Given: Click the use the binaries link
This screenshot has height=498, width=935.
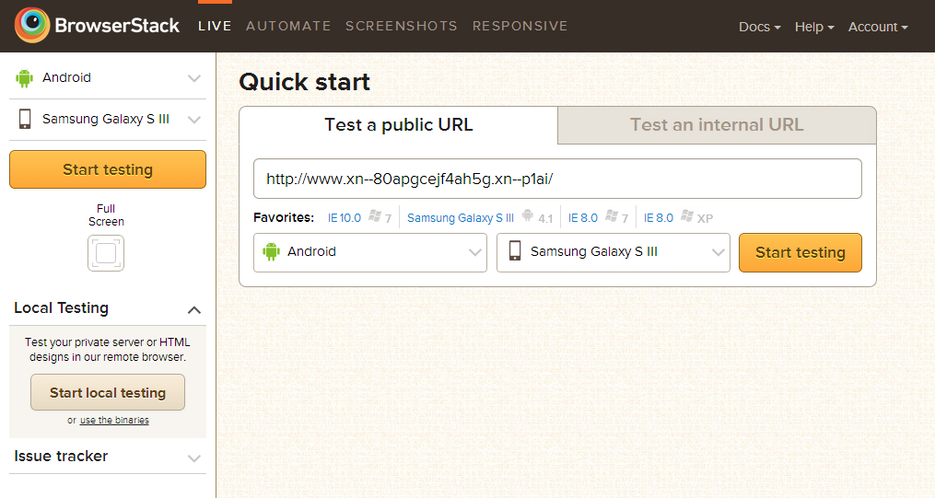Looking at the screenshot, I should click(x=114, y=421).
